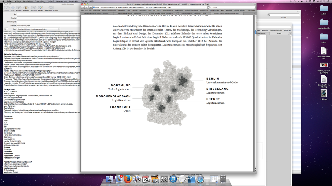332x186 pixels.
Task: Open the Farben color wheel icon
Action: pos(40,8)
